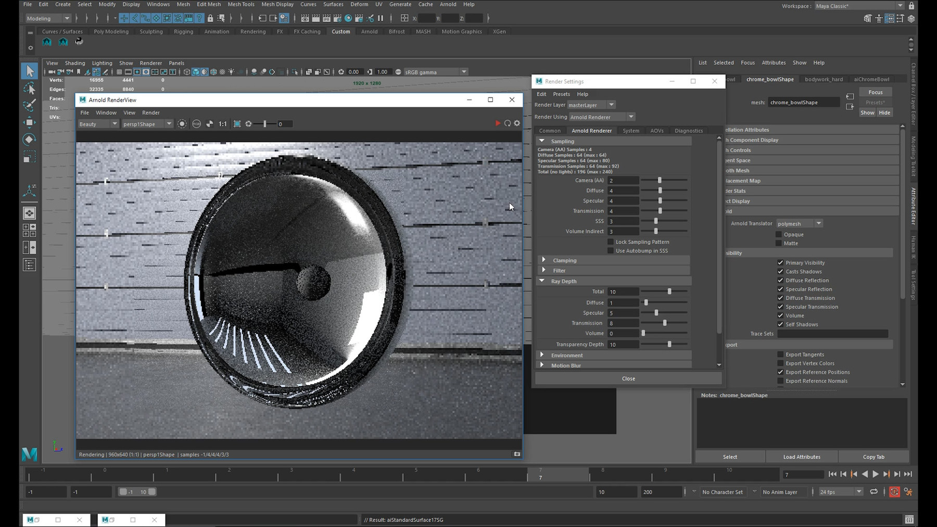Select the Arnold shelf tab
The image size is (937, 527).
coord(369,31)
